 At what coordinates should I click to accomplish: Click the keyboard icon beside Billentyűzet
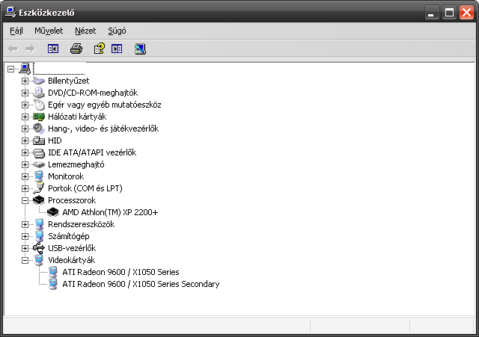tap(39, 81)
